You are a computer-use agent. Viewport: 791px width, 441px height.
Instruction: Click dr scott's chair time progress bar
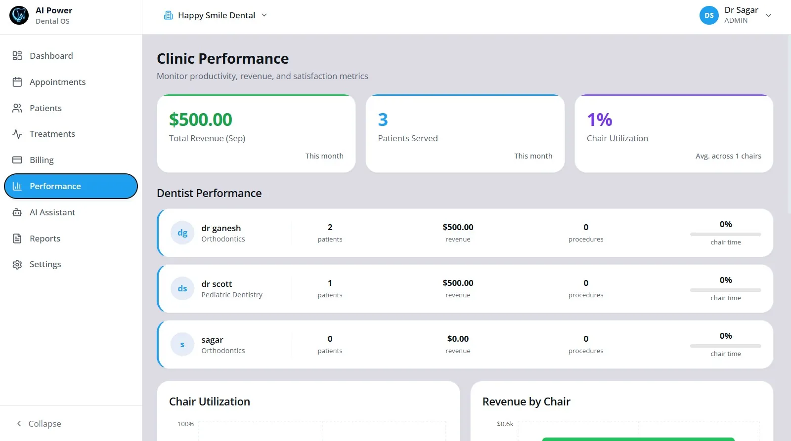725,290
